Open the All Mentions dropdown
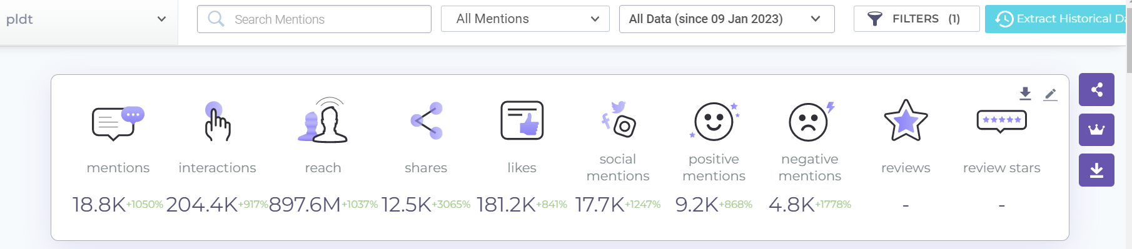1132x249 pixels. click(x=525, y=19)
